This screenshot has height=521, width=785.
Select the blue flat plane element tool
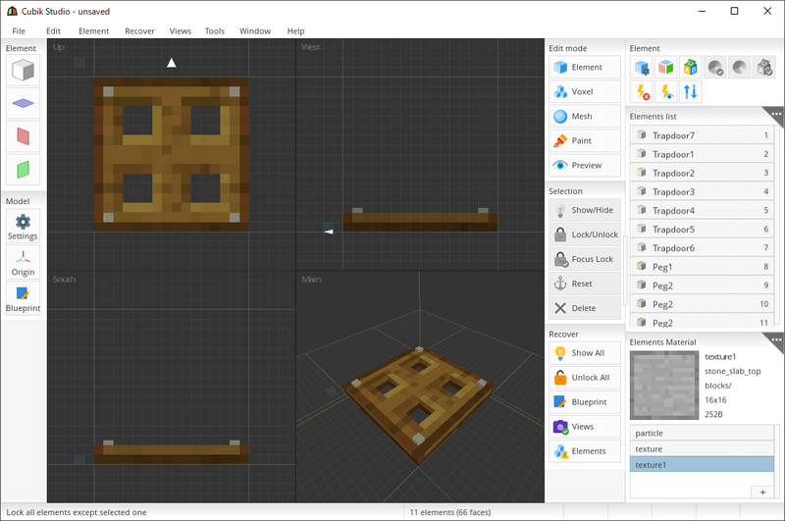pyautogui.click(x=23, y=104)
